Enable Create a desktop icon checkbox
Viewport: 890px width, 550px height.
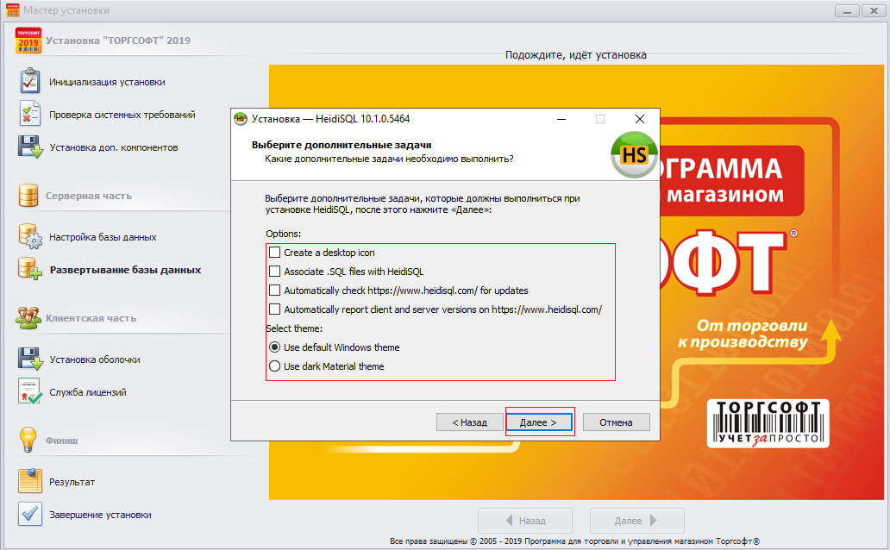pos(275,253)
